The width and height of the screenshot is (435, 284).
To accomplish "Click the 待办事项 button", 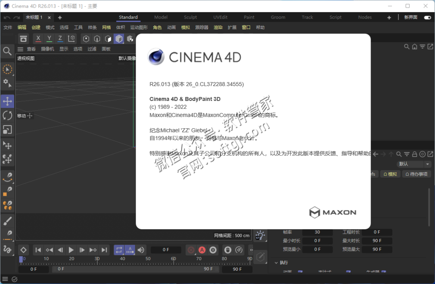I will 417,174.
